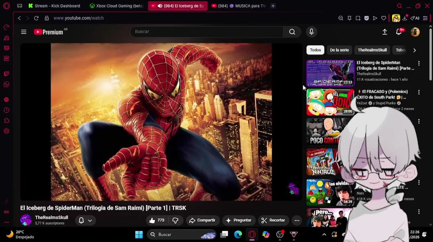Bookmark the page with the heart icon
Viewport: 433px width, 242px height.
pos(383,18)
